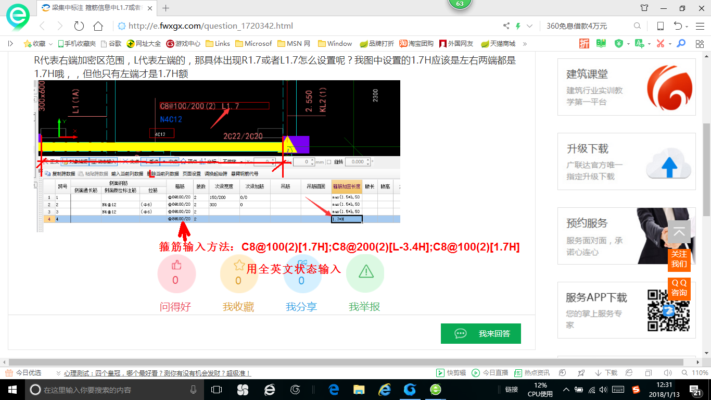Click the vertical page scrollbar thumb

click(x=706, y=169)
